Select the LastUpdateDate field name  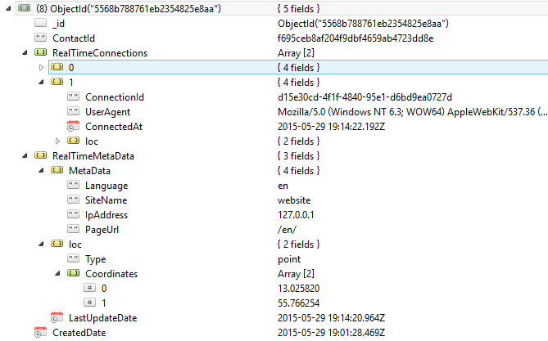[x=102, y=318]
